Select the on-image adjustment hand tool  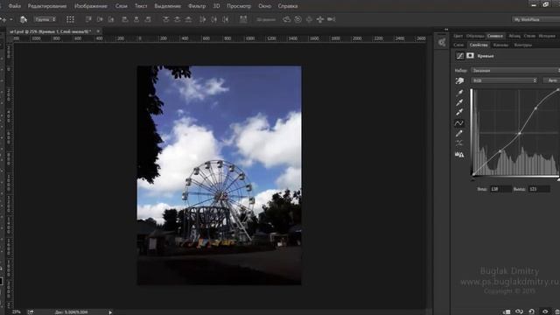(459, 80)
